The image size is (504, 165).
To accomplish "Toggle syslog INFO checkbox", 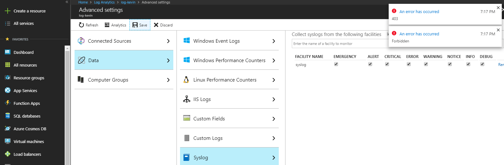I will pyautogui.click(x=468, y=64).
